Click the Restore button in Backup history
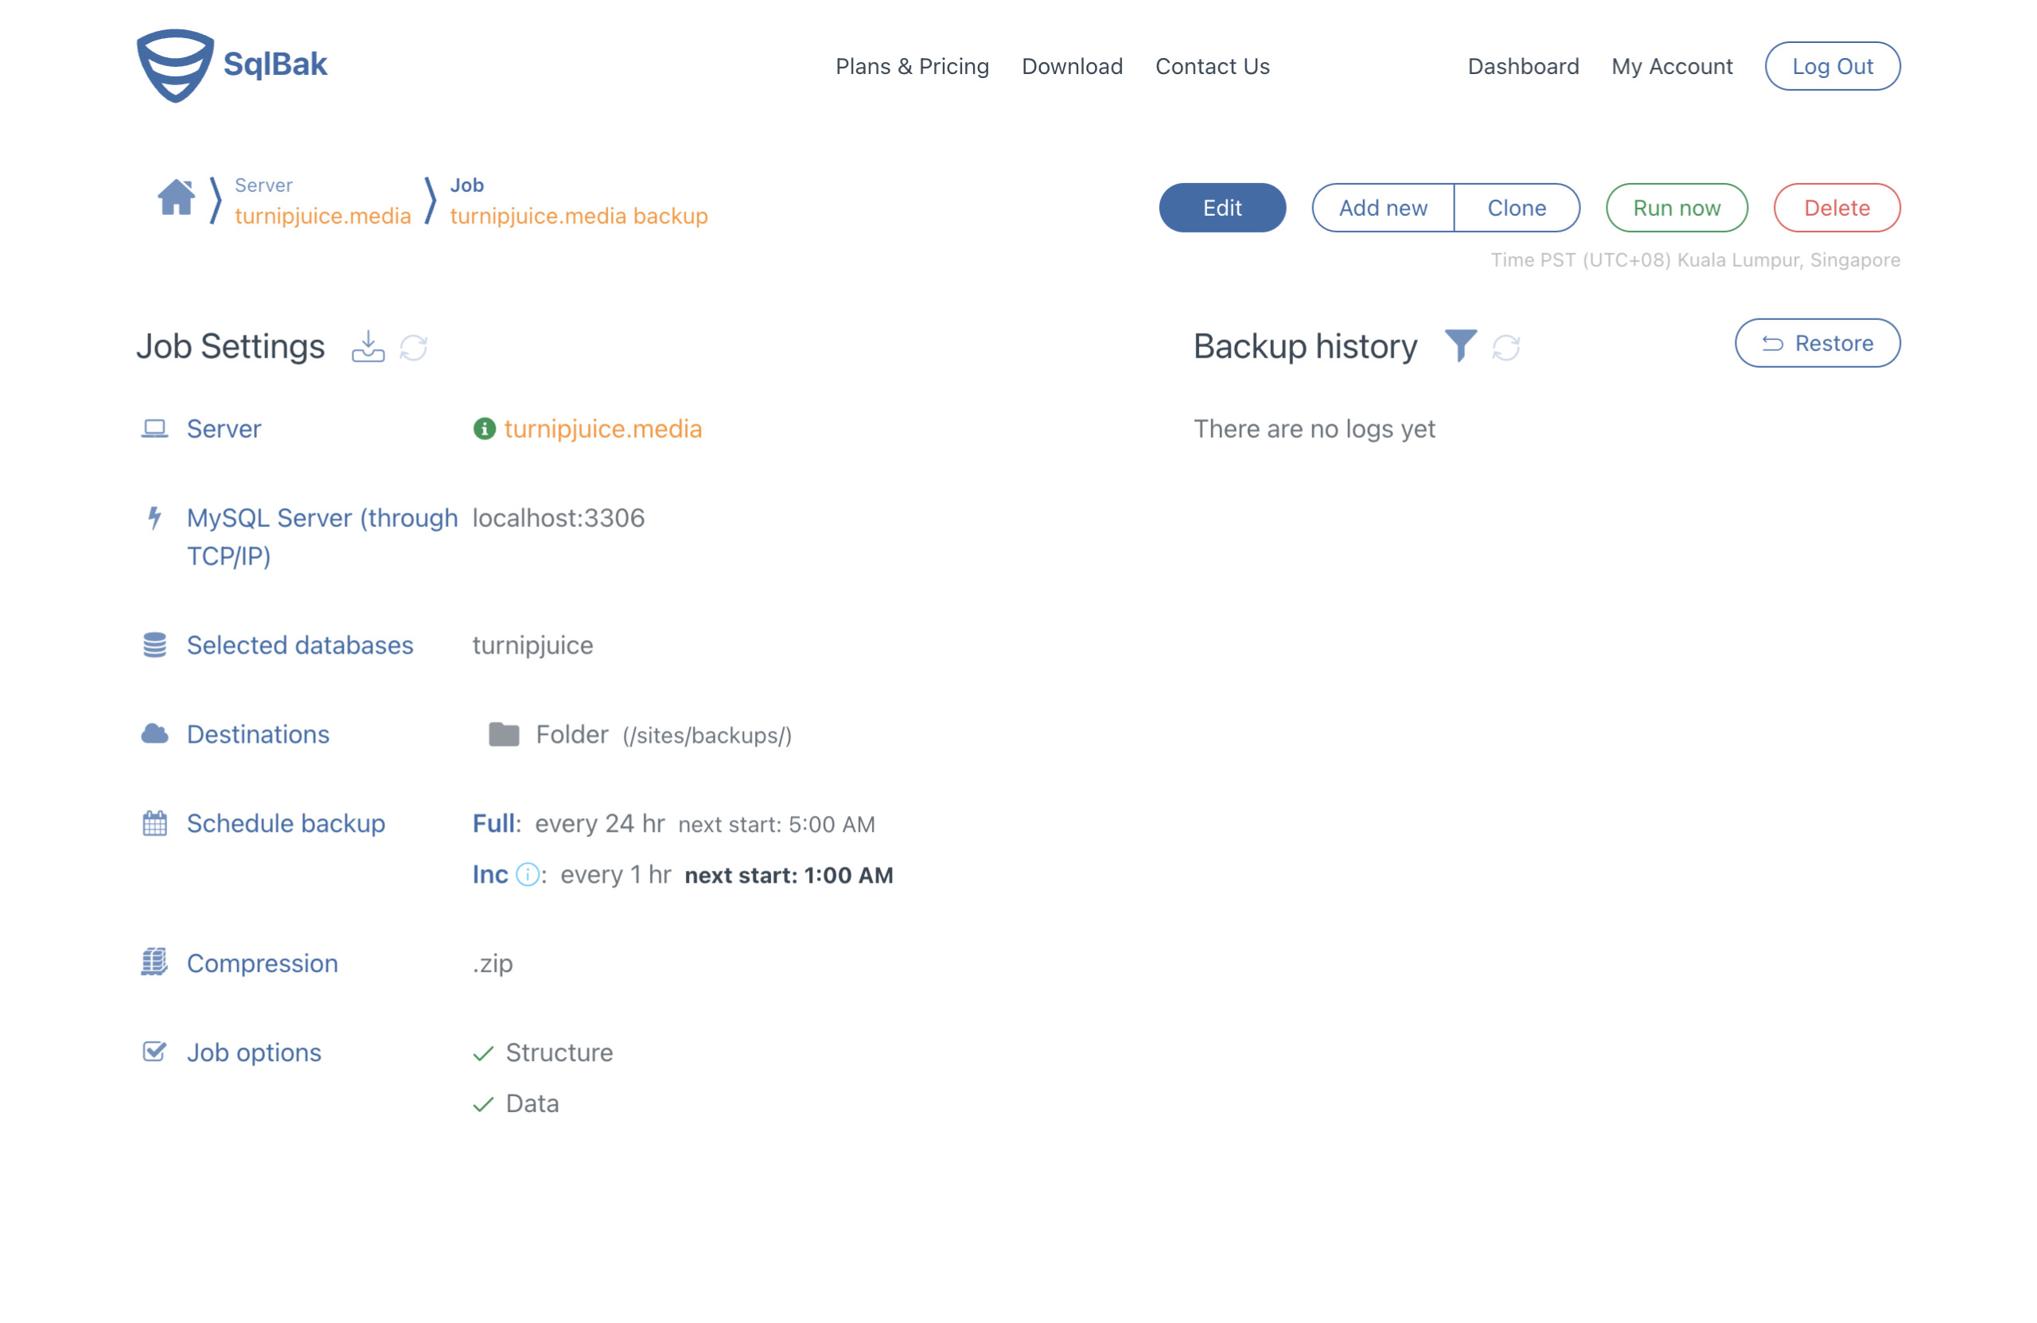The width and height of the screenshot is (2037, 1323). [x=1817, y=343]
